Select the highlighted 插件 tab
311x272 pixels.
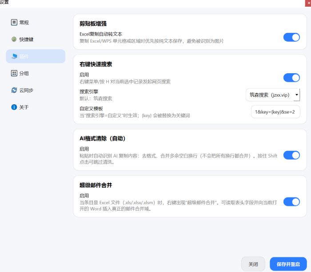tap(36, 56)
